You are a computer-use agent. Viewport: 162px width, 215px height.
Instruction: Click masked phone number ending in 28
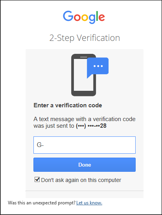click(91, 126)
